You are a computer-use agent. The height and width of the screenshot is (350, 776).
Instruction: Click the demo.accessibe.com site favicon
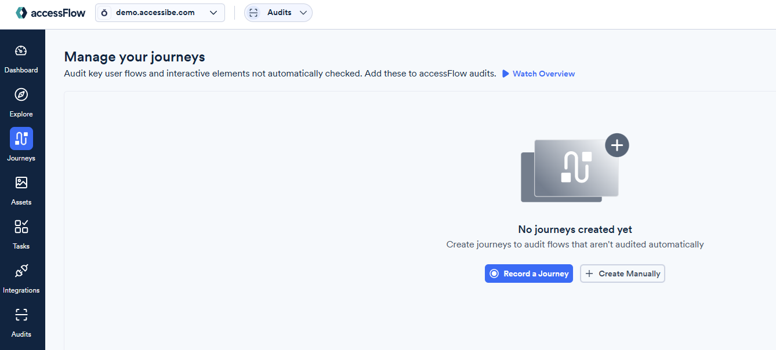104,13
